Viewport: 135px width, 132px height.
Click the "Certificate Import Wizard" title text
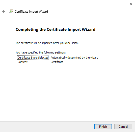pos(31,11)
